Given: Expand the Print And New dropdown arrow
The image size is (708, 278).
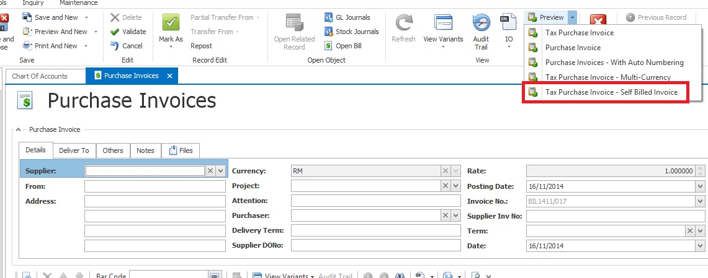Looking at the screenshot, I should 86,46.
